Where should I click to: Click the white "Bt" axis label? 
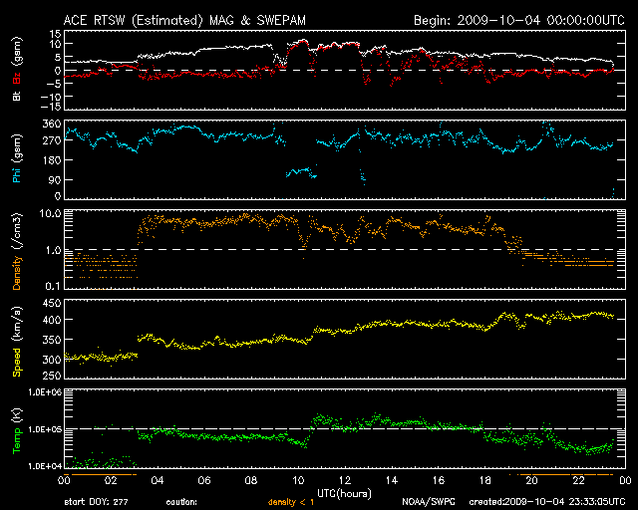click(17, 97)
